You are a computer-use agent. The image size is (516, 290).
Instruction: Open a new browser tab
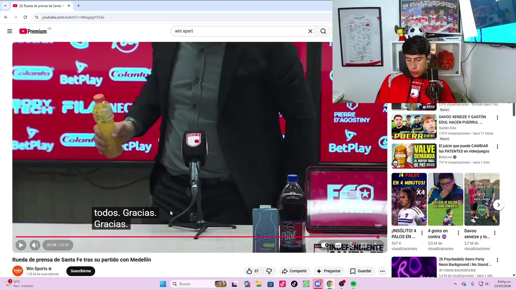tap(79, 6)
